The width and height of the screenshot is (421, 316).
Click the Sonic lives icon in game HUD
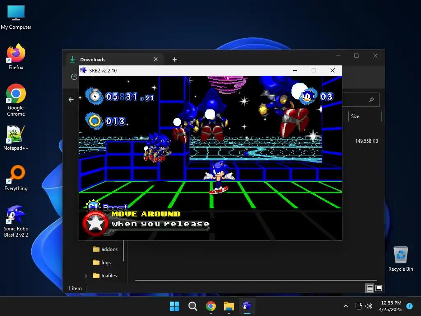pyautogui.click(x=308, y=95)
